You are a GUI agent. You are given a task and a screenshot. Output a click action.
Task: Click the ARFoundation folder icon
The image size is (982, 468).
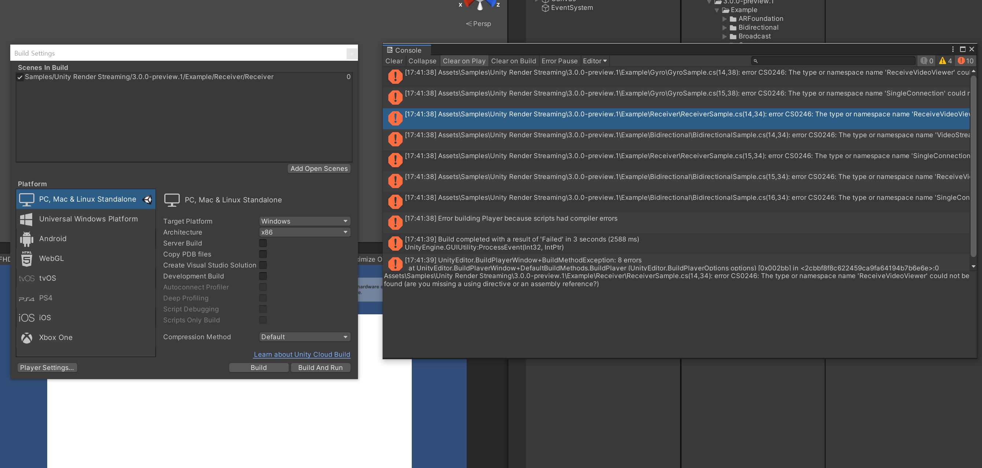click(733, 19)
